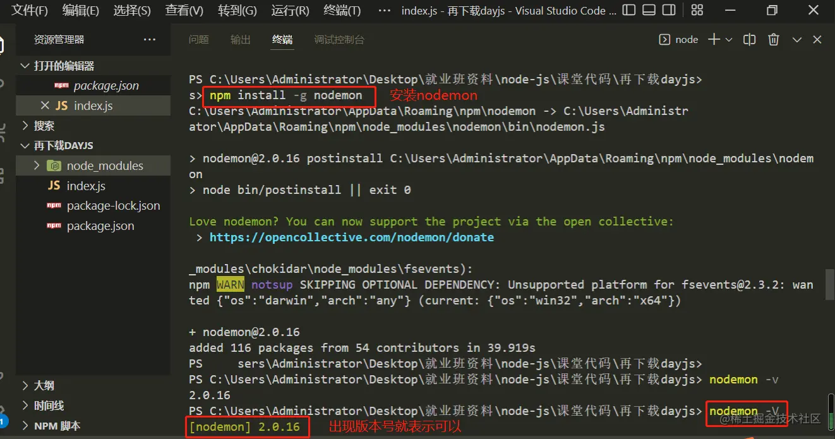Image resolution: width=835 pixels, height=439 pixels.
Task: Expand the NPM 脚本 section
Action: [93, 426]
